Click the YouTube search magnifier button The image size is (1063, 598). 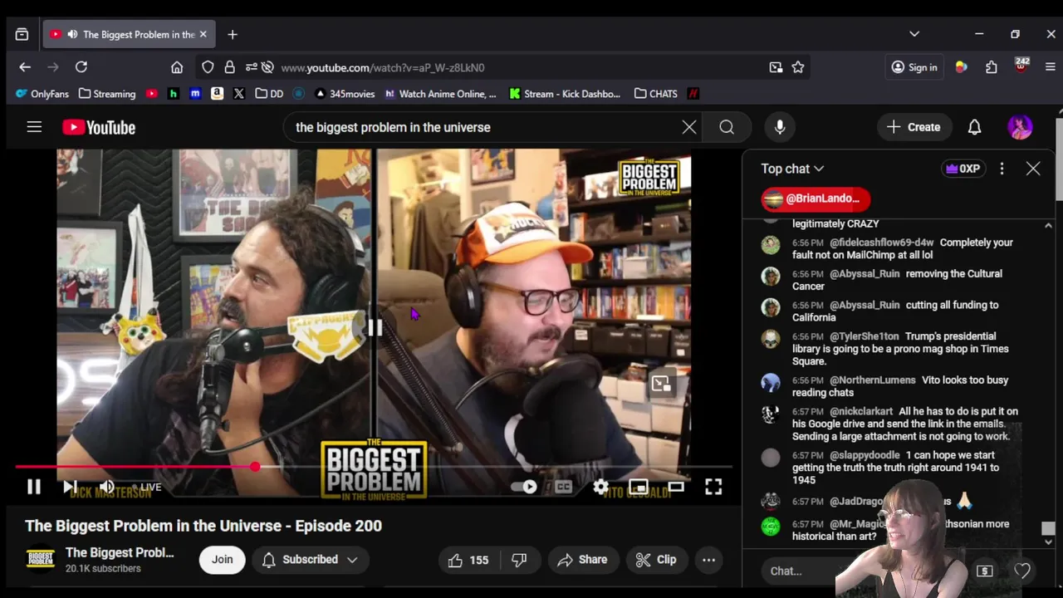click(727, 127)
